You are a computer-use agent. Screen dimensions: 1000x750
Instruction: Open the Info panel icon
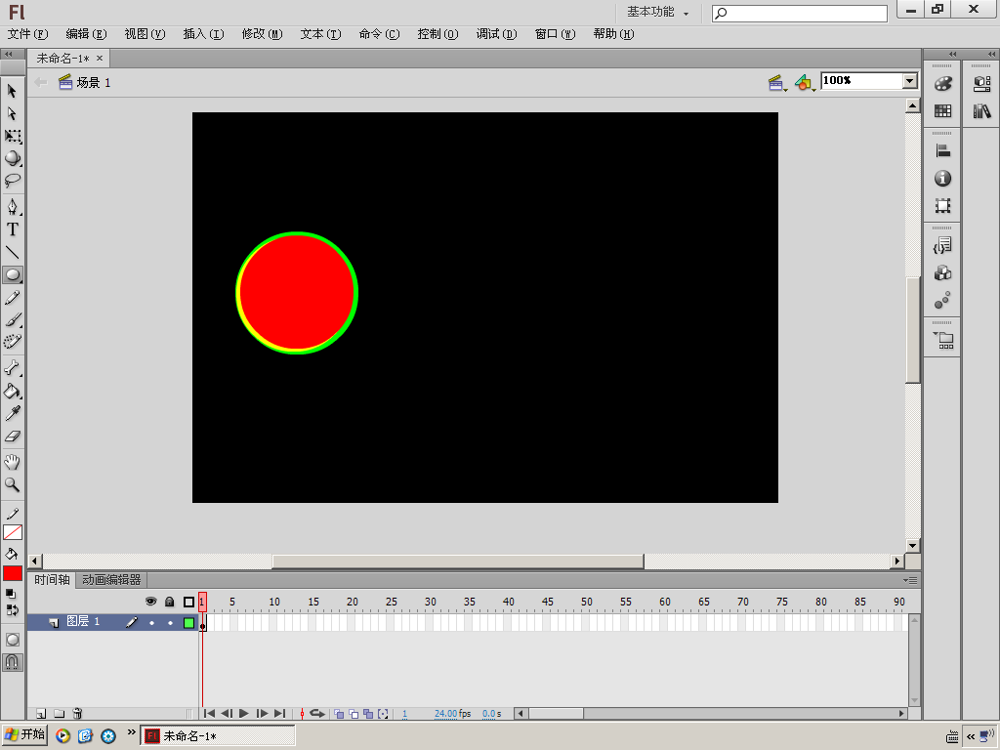tap(942, 179)
